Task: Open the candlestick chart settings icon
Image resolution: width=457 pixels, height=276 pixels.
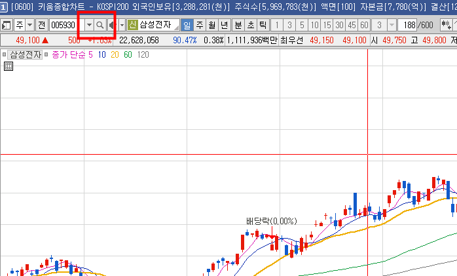Action: 446,25
